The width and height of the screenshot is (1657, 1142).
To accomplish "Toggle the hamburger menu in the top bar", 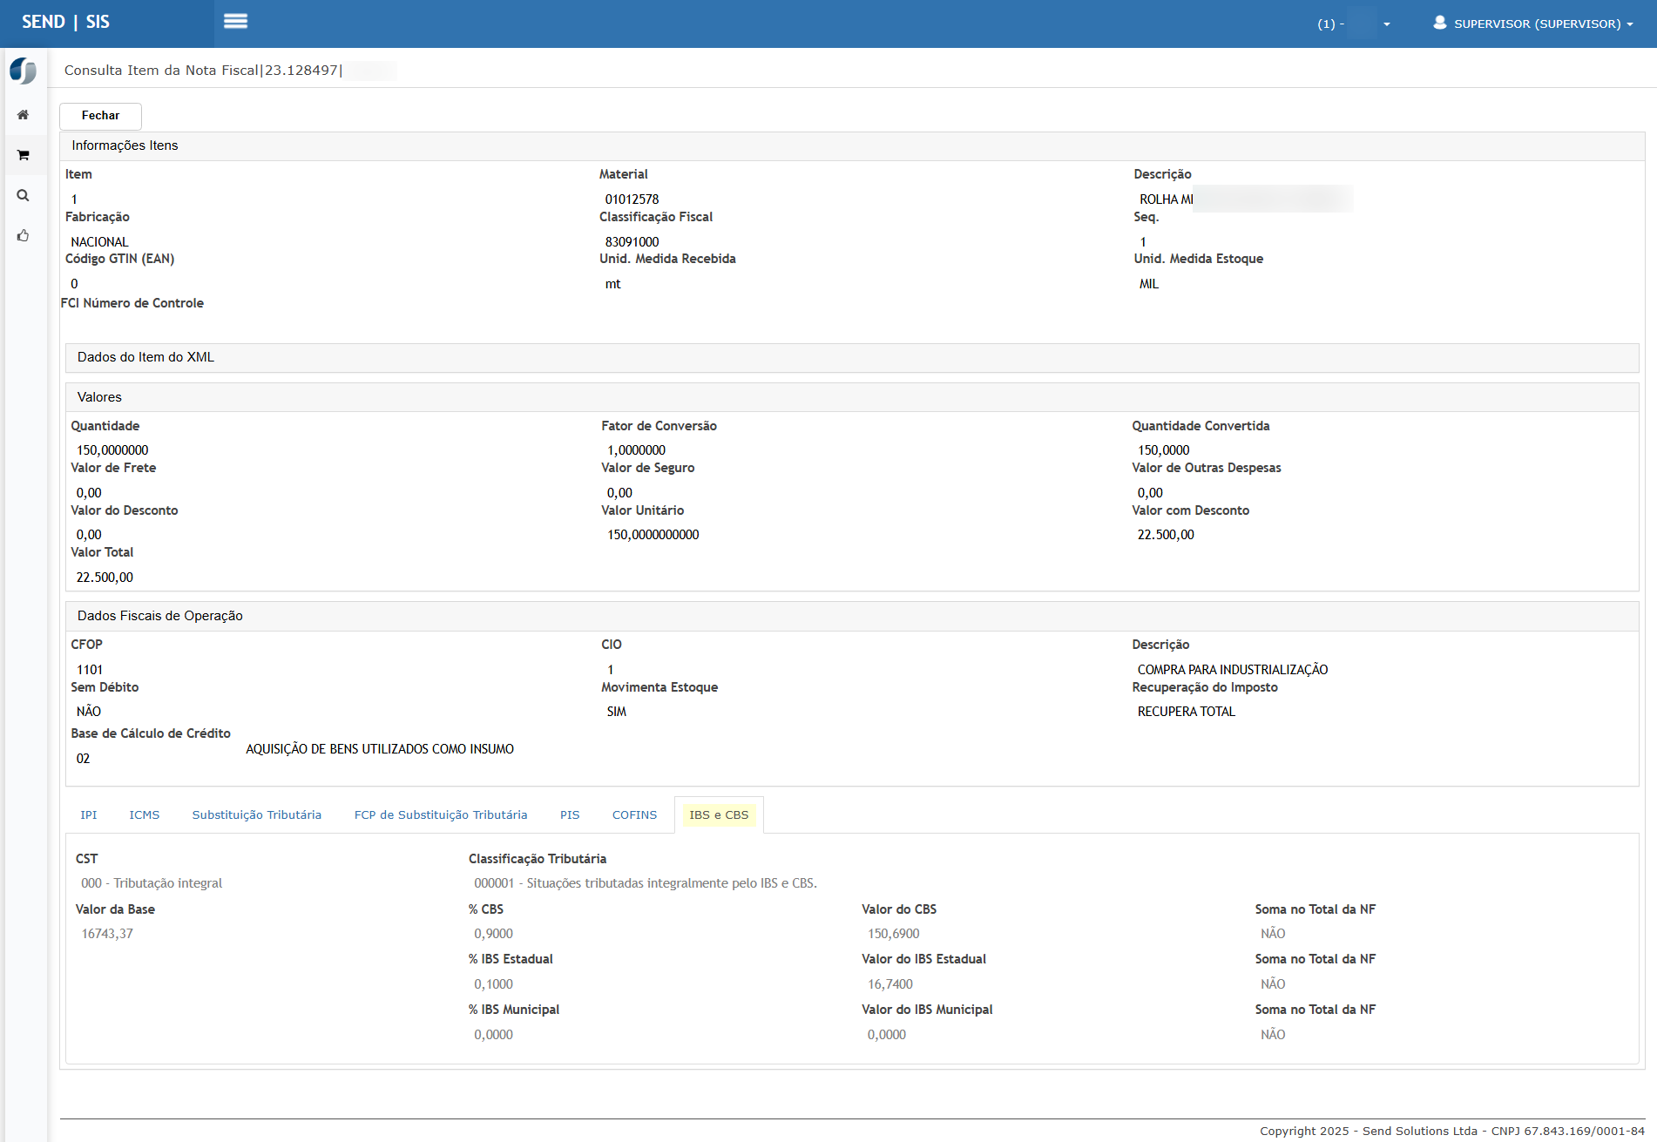I will pos(235,22).
